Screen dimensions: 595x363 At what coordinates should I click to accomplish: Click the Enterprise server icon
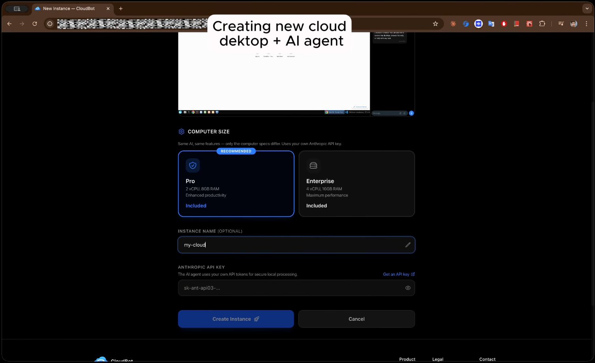pos(313,166)
